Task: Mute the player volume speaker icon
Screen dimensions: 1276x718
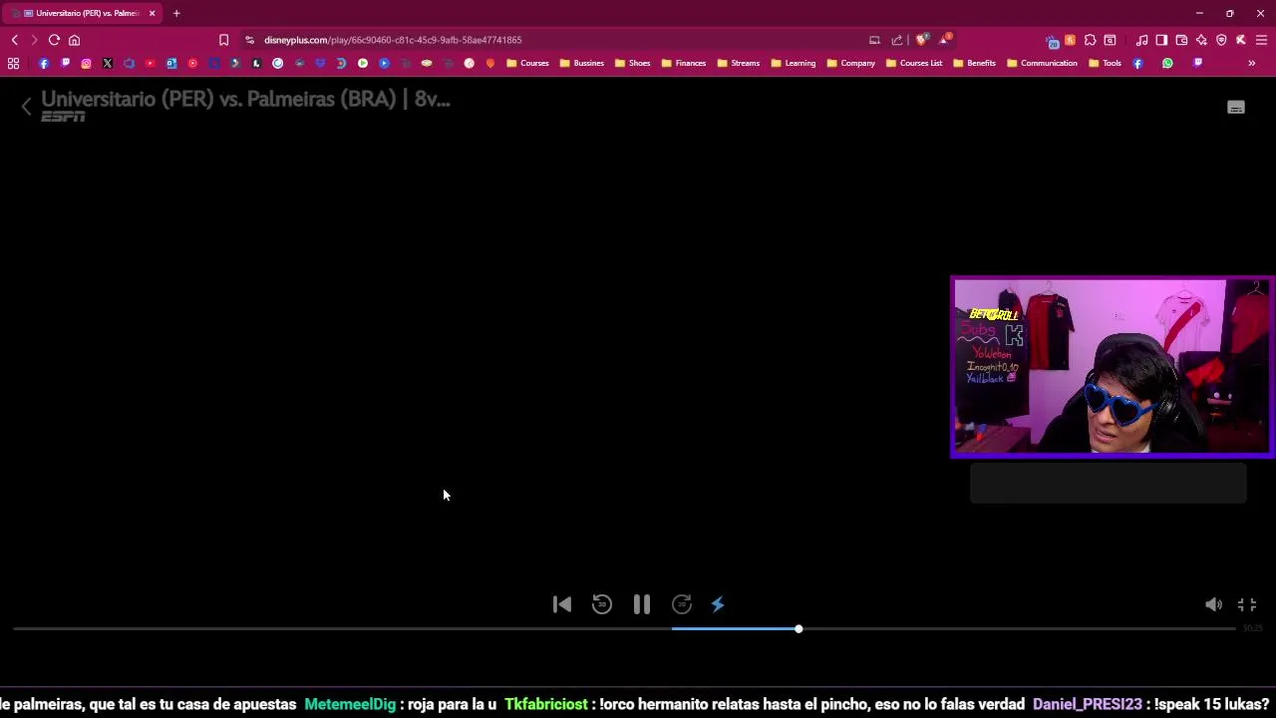Action: pyautogui.click(x=1213, y=604)
